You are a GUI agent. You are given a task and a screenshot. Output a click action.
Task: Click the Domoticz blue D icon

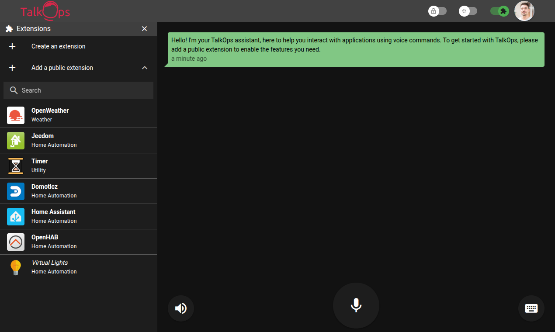coord(16,191)
